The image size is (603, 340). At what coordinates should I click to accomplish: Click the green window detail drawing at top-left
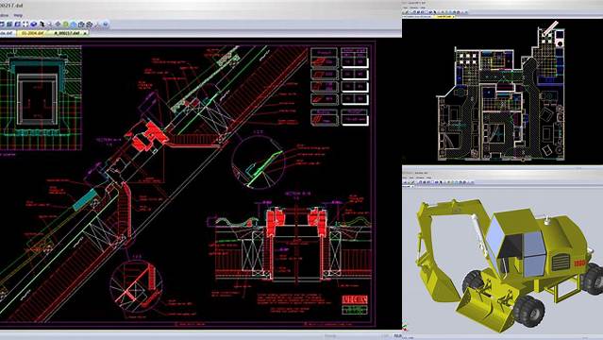[x=41, y=98]
